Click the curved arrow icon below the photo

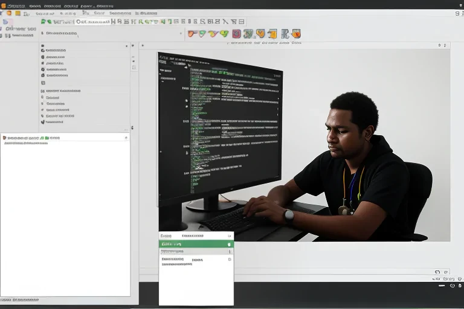pos(437,272)
